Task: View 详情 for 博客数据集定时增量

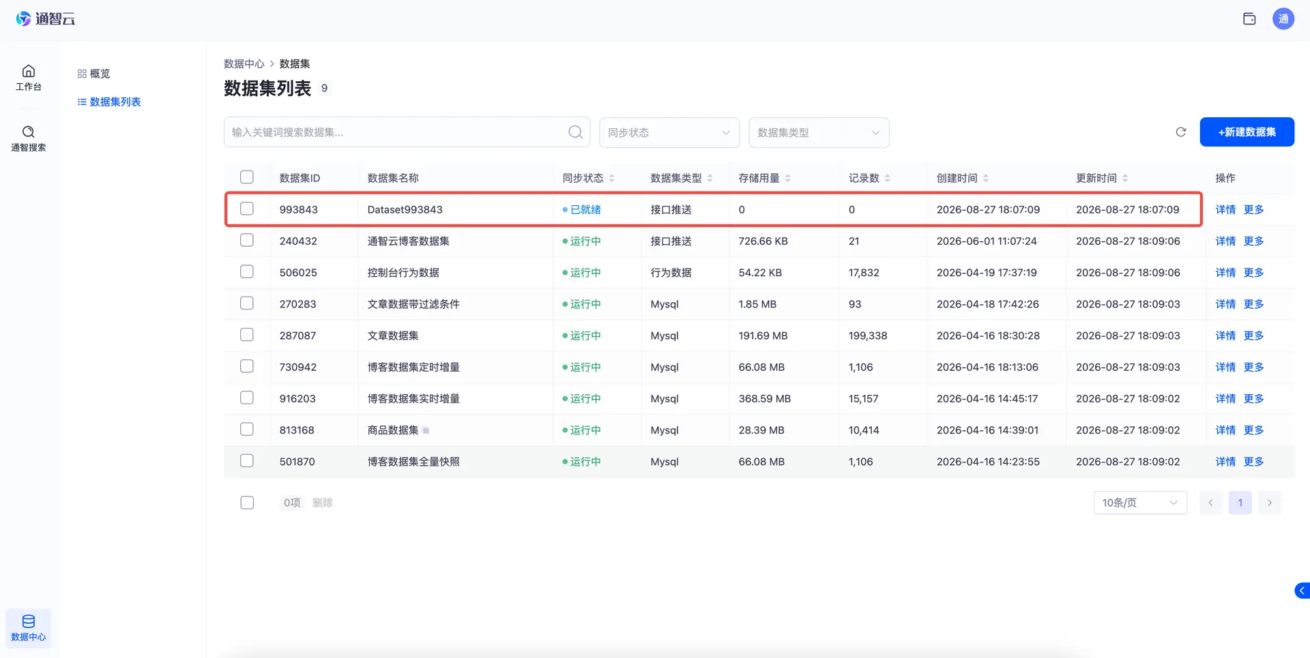Action: (x=1225, y=367)
